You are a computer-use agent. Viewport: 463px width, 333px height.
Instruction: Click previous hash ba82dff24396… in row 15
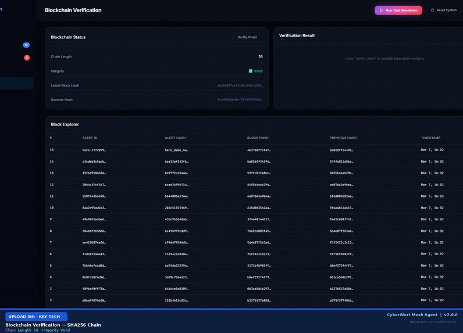point(341,150)
